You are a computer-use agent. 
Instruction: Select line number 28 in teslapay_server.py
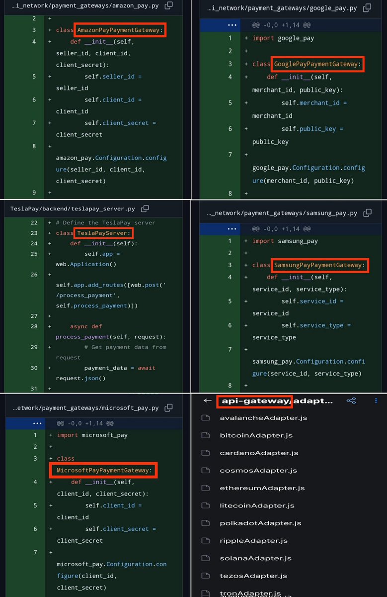pyautogui.click(x=34, y=326)
